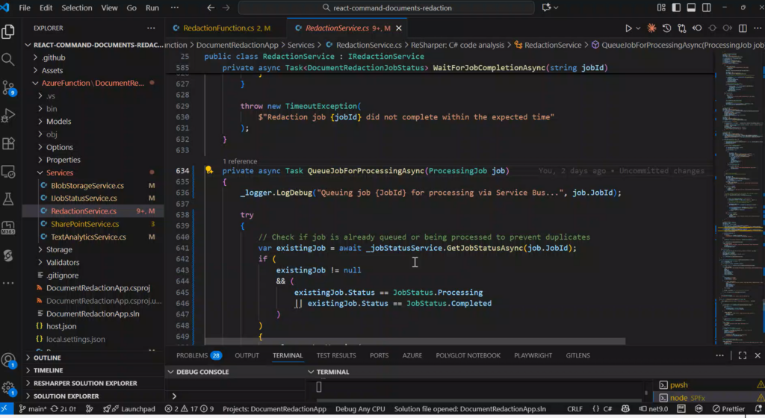Click Prettier in the status bar
Viewport: 765px width, 418px height.
(x=728, y=409)
